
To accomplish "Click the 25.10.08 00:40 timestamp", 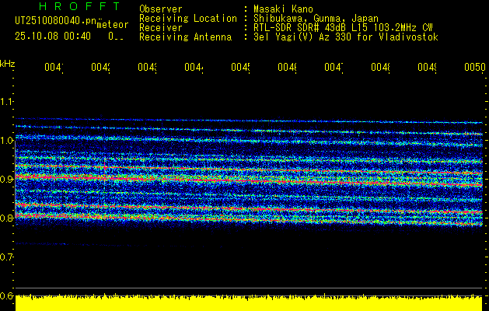I will [53, 36].
